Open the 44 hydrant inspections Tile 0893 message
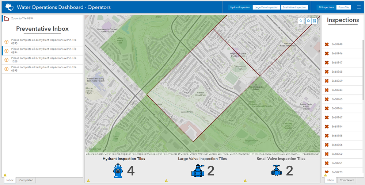 click(x=42, y=42)
